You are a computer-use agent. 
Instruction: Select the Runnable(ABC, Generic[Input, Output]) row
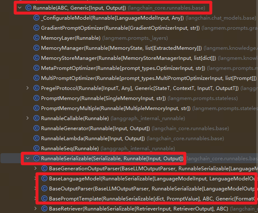[x=129, y=8]
